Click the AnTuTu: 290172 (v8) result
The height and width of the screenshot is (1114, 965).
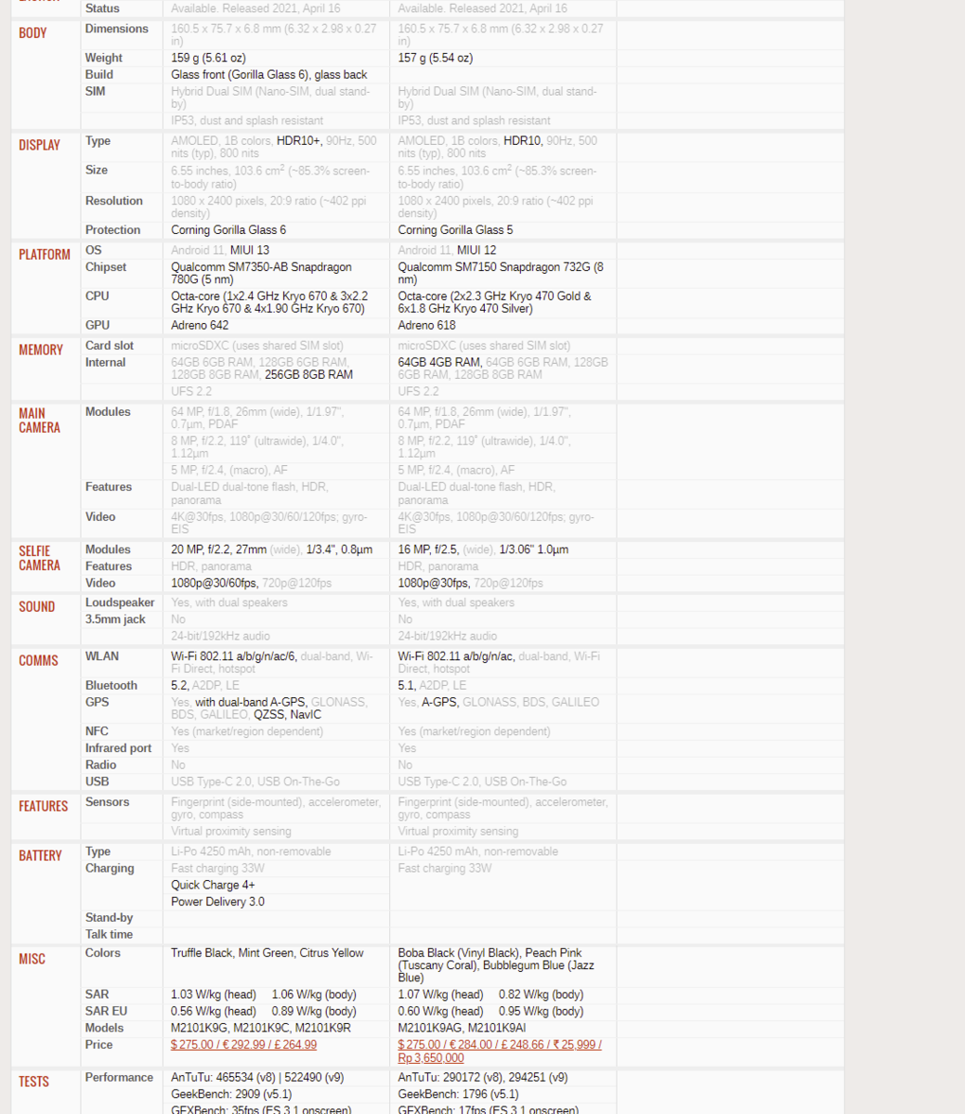point(483,1077)
